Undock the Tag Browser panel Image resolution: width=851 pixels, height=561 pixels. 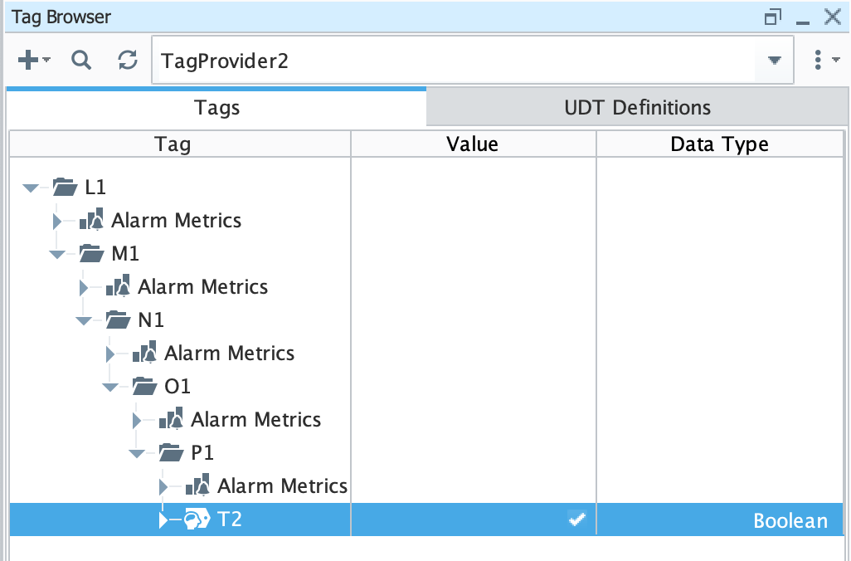[774, 17]
